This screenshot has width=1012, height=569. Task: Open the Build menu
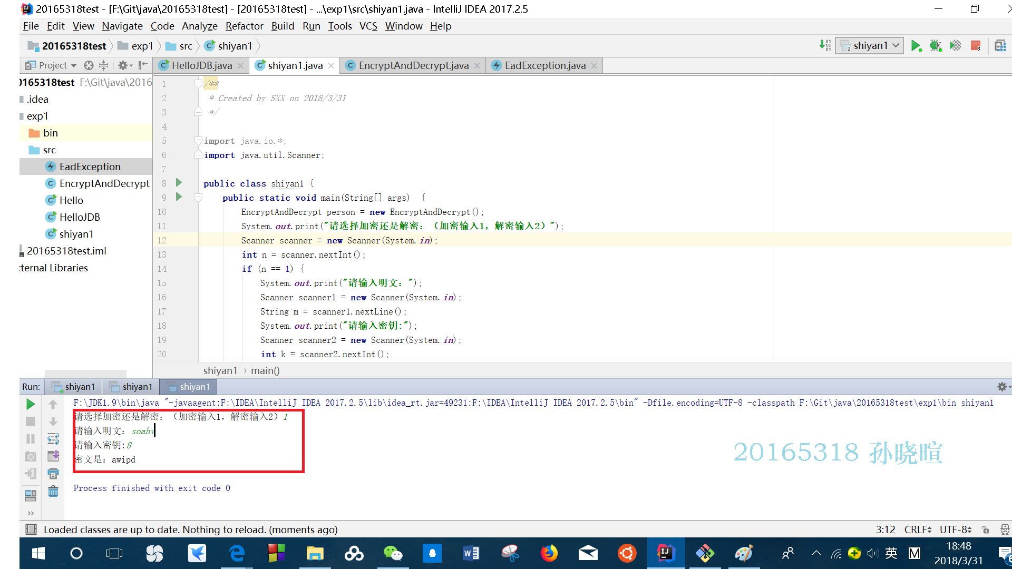(x=283, y=26)
